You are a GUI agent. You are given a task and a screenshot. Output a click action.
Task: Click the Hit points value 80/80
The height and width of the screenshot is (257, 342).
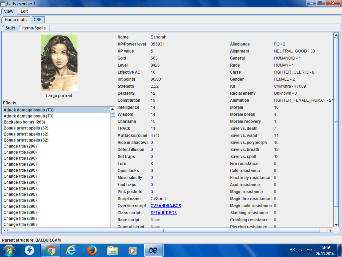click(x=156, y=79)
